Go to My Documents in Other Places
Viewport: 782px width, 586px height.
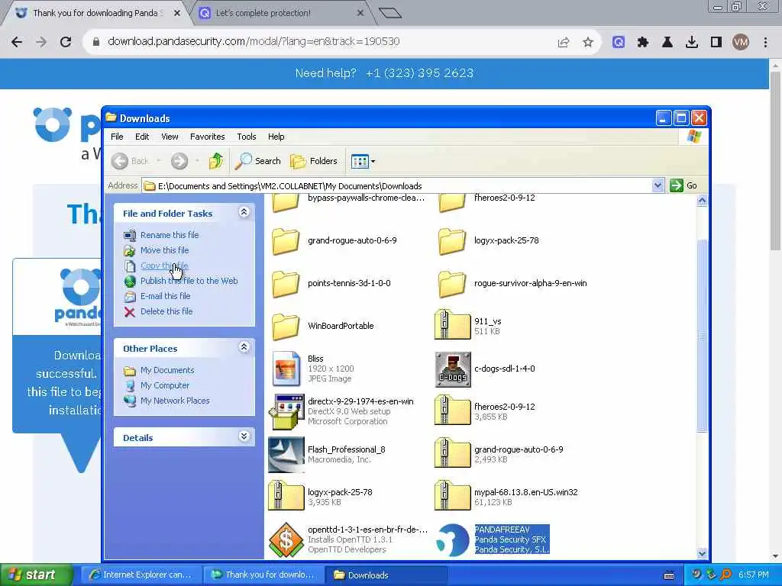(x=167, y=370)
